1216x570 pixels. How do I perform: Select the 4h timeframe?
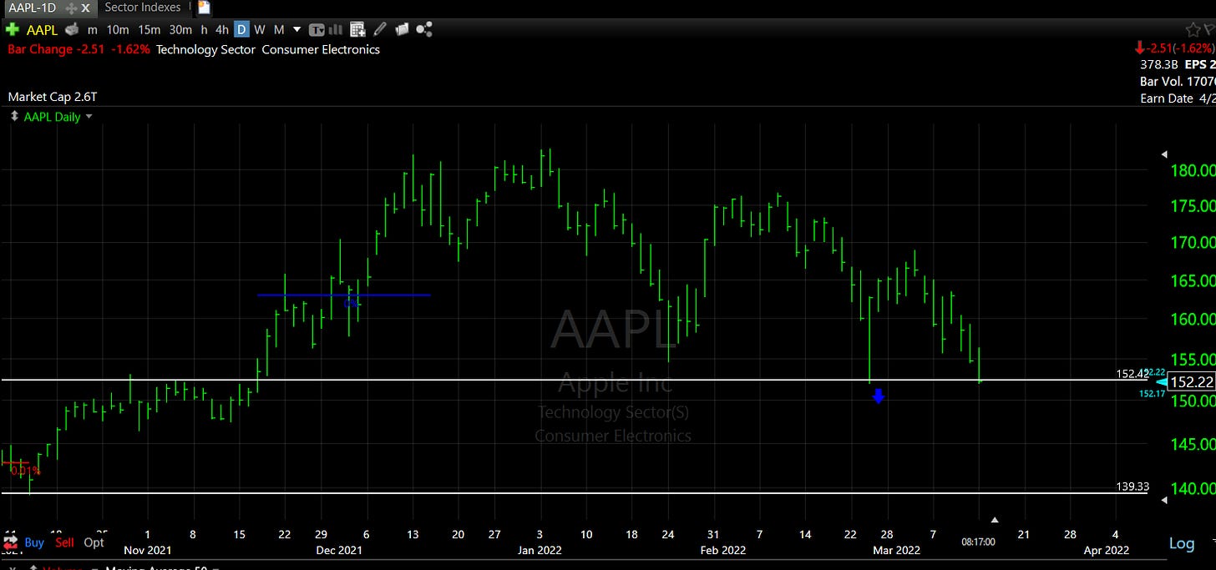pyautogui.click(x=222, y=29)
